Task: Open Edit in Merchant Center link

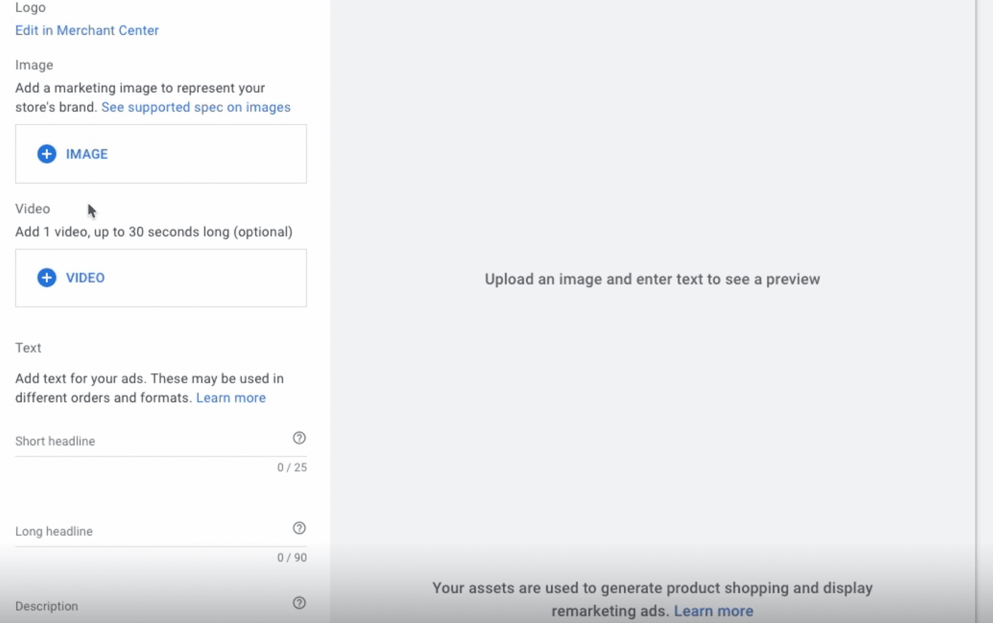Action: [87, 30]
